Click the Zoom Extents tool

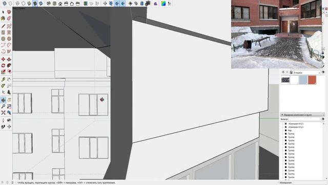coord(3,113)
